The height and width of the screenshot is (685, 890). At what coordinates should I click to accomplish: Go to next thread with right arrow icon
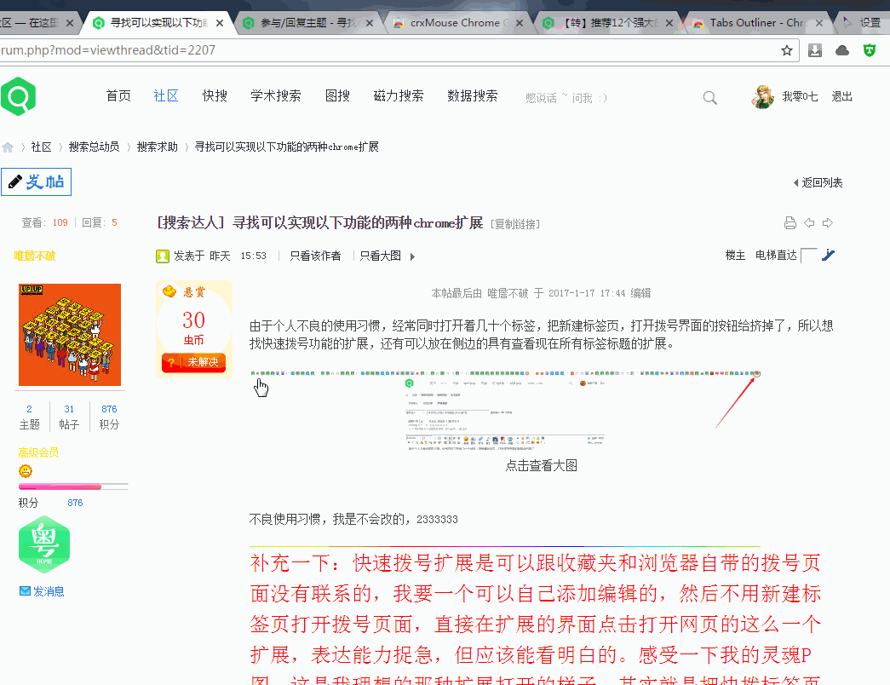pyautogui.click(x=827, y=223)
